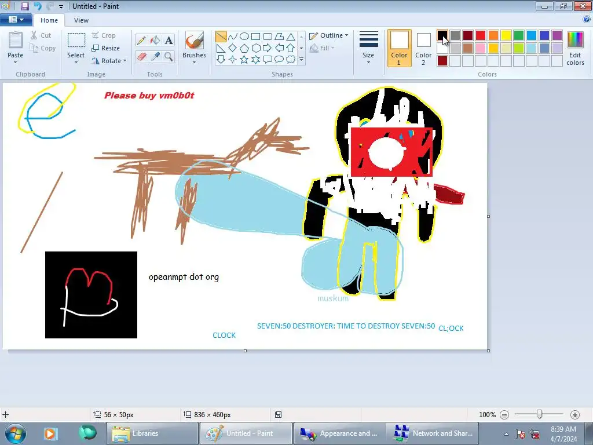
Task: Choose the Pentagon shape
Action: pyautogui.click(x=244, y=48)
